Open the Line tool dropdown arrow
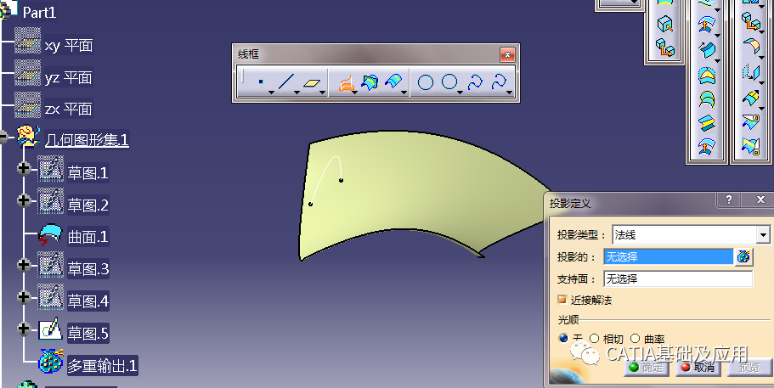The width and height of the screenshot is (774, 388). pyautogui.click(x=297, y=93)
